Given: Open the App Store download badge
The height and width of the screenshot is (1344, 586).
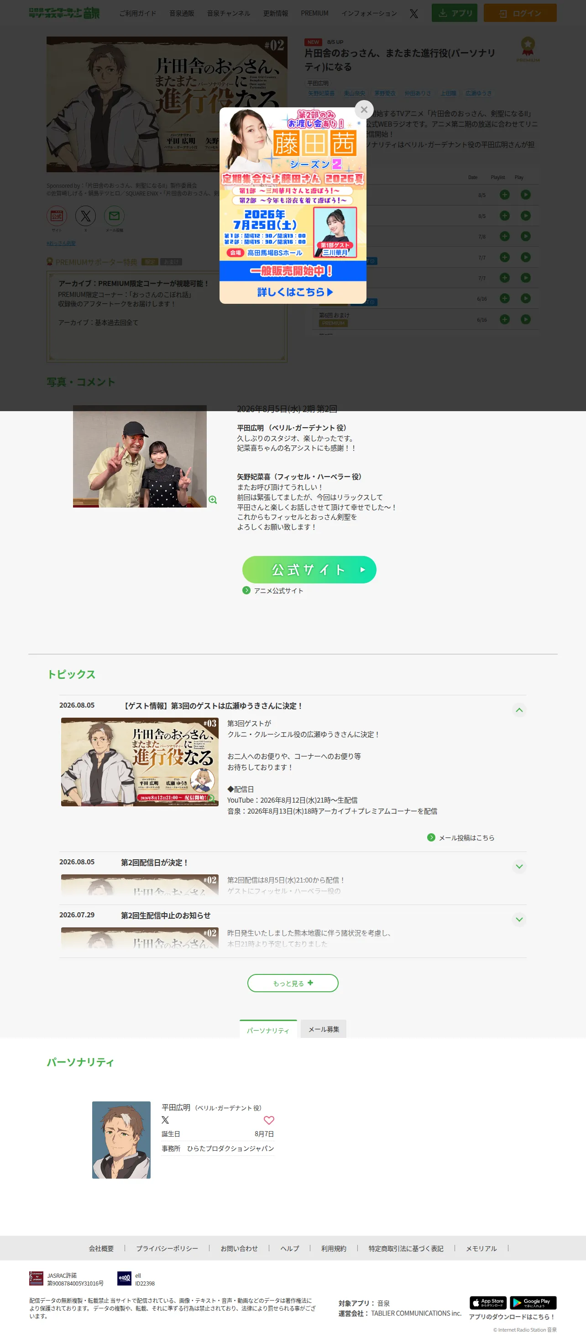Looking at the screenshot, I should click(x=488, y=1302).
